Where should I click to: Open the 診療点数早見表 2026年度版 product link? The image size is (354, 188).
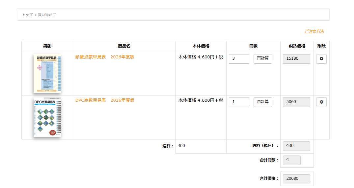[x=105, y=57]
